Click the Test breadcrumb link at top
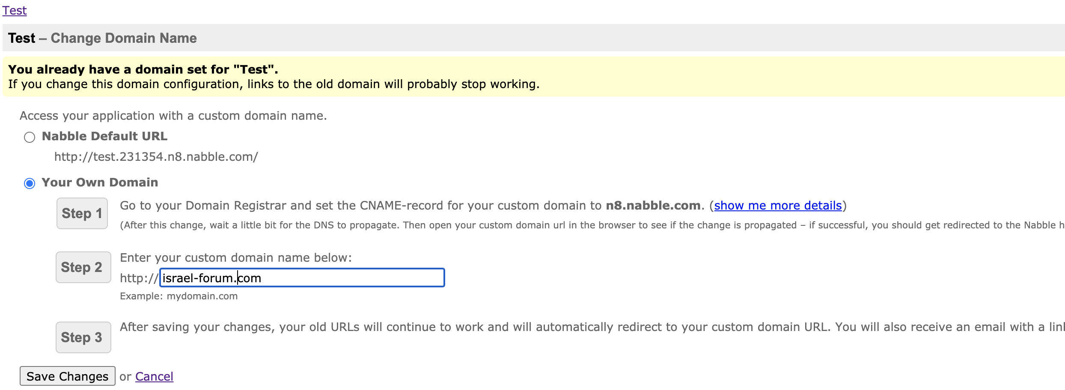This screenshot has height=390, width=1065. [15, 10]
